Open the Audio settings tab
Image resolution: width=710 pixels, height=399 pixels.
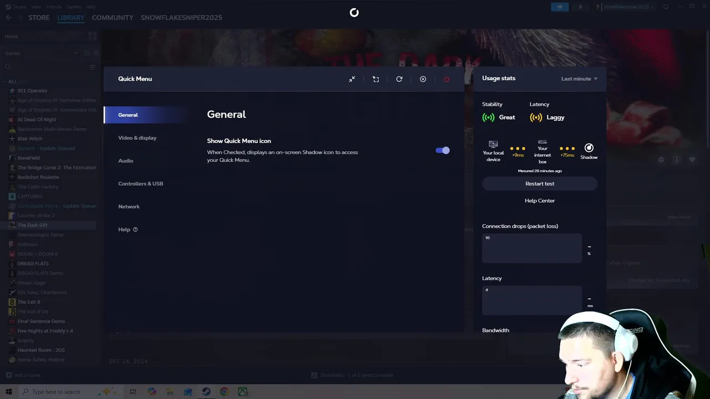pyautogui.click(x=125, y=161)
